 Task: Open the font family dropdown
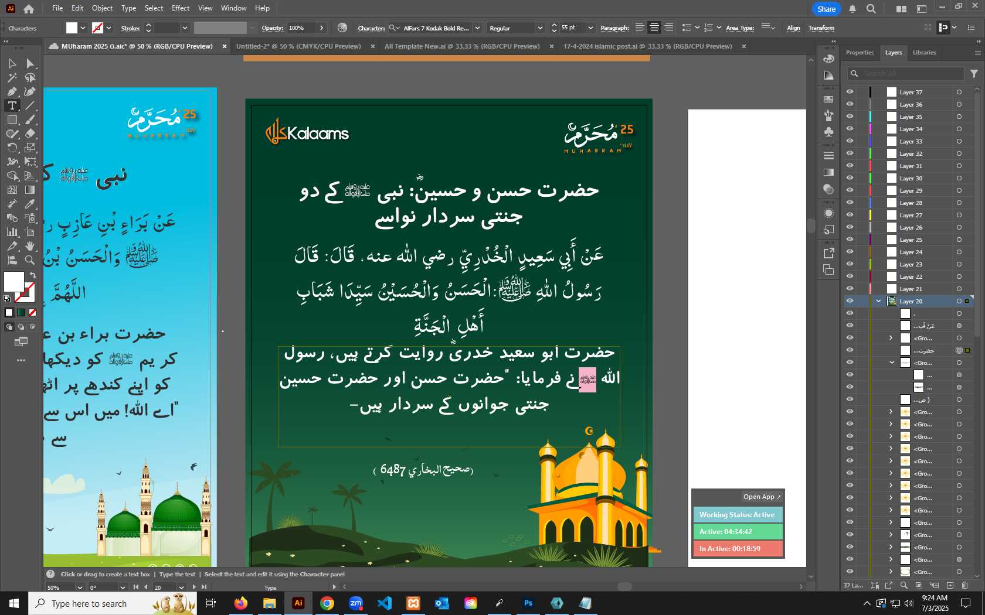tap(477, 28)
